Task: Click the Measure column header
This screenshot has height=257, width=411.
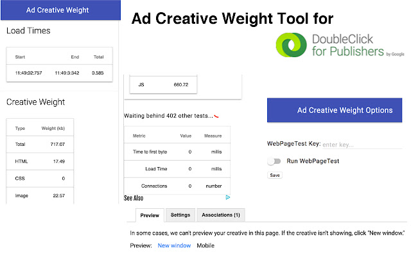Action: (x=213, y=136)
